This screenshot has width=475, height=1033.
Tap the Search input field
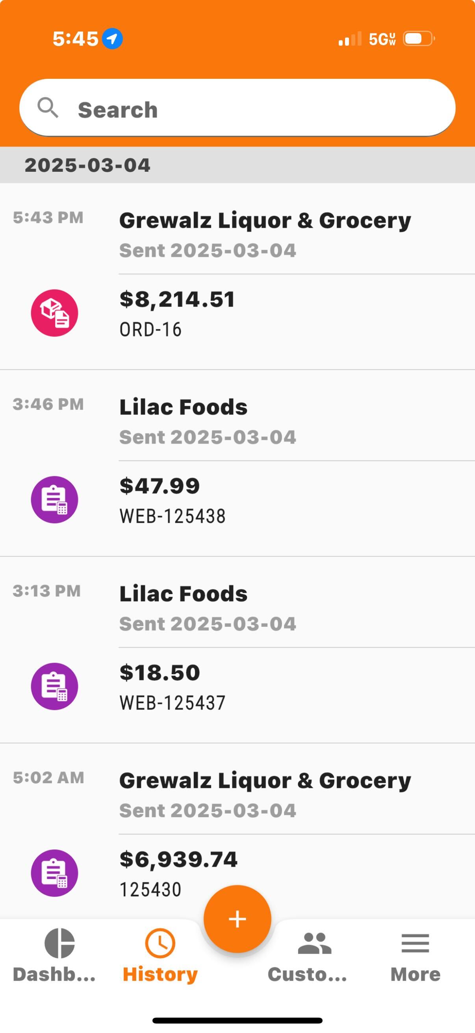[237, 108]
